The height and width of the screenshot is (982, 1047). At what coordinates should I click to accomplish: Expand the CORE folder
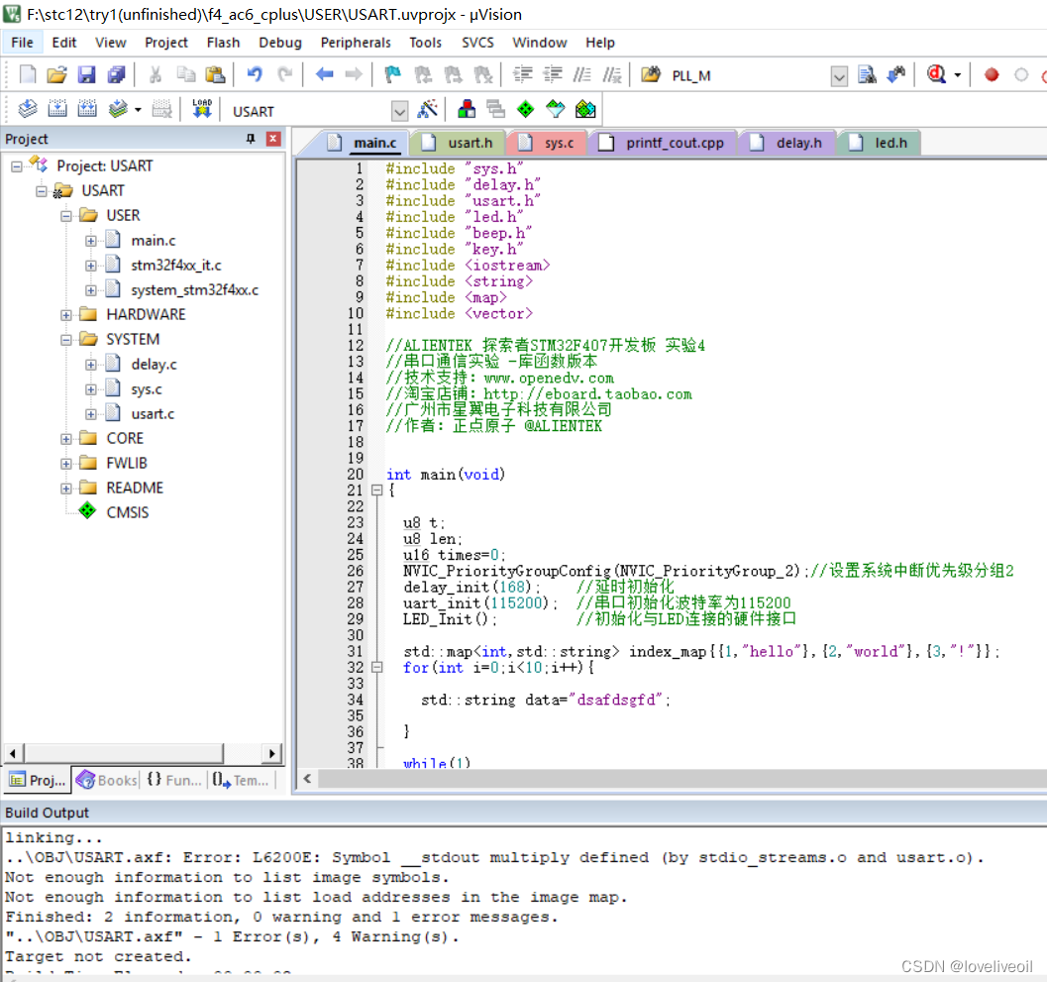click(x=66, y=439)
